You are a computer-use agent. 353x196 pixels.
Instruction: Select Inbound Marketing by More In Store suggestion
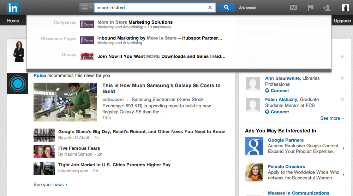(x=160, y=38)
